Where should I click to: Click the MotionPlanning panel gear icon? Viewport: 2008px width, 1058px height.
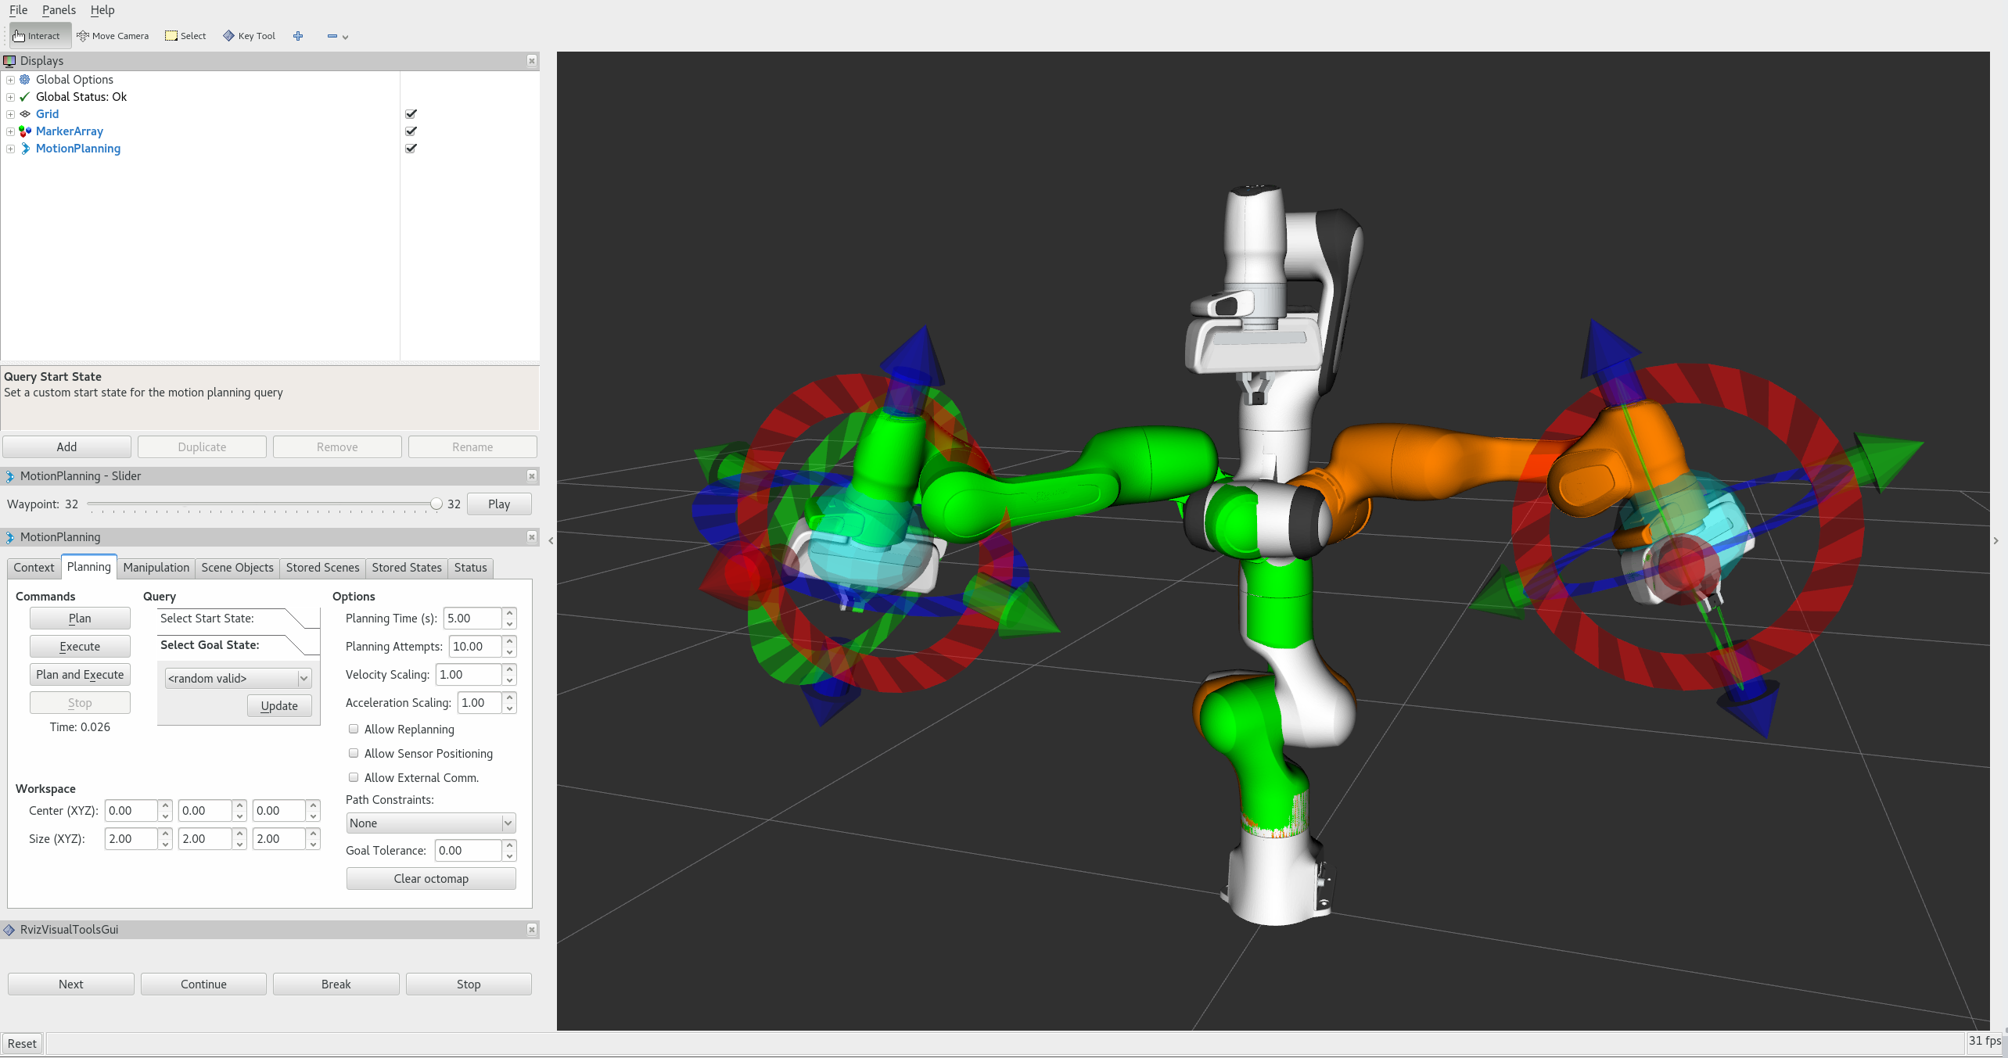pos(10,537)
